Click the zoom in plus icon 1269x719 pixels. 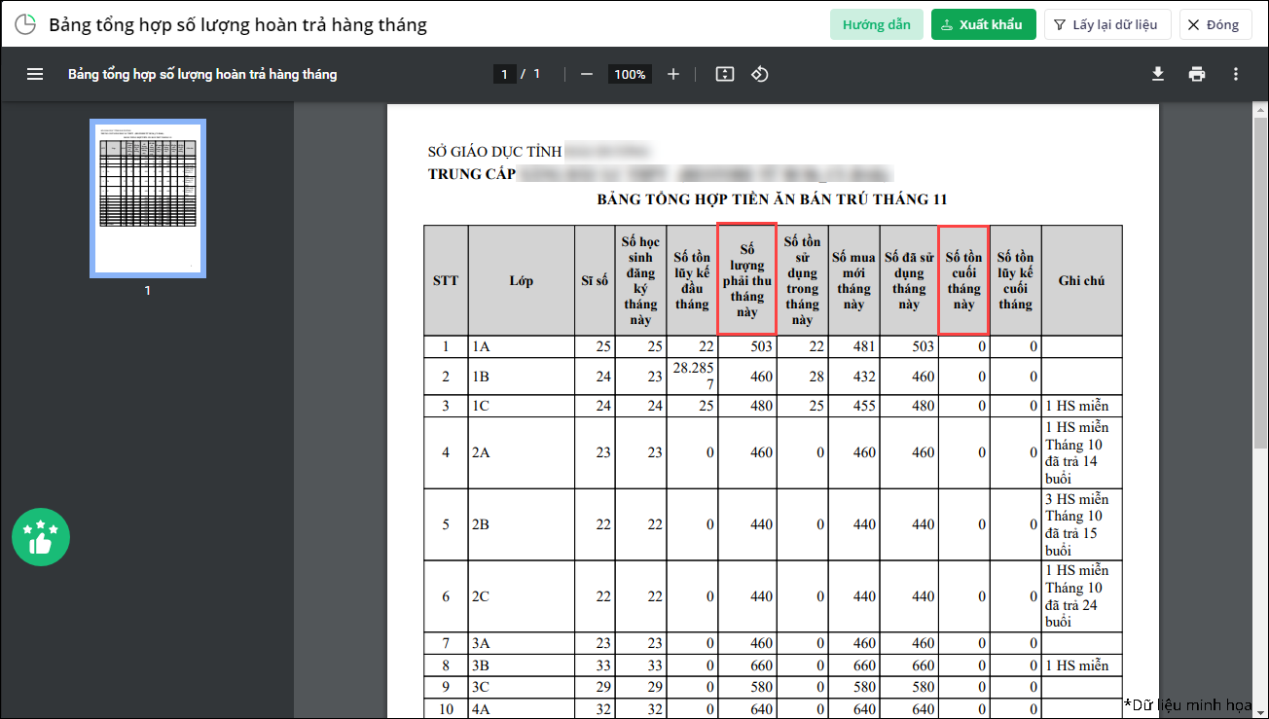click(x=673, y=74)
